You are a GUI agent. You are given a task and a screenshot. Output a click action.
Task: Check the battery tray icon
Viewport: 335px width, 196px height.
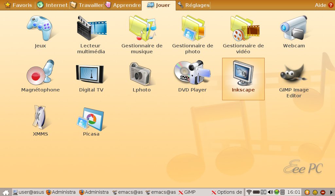[x=256, y=192]
